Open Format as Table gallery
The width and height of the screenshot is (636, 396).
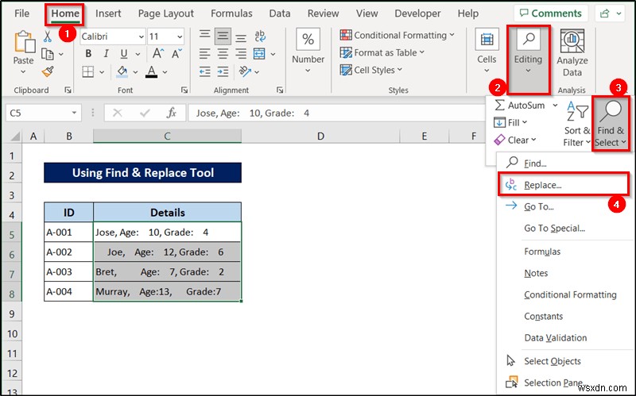coord(382,52)
